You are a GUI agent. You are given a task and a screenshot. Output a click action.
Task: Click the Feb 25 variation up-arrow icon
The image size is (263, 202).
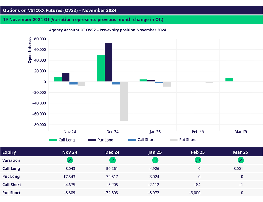198,160
